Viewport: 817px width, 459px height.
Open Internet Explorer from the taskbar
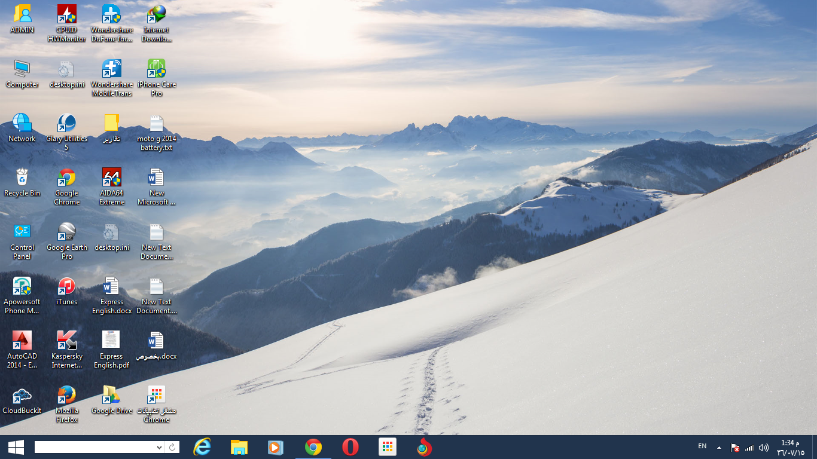tap(202, 446)
